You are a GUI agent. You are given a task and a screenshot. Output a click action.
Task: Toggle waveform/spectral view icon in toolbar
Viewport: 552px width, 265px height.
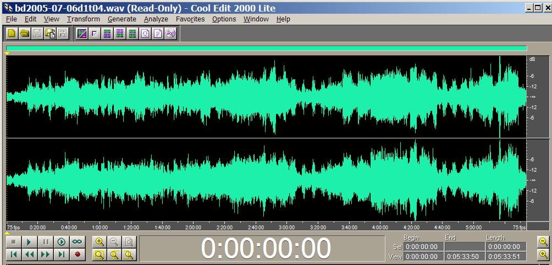click(82, 33)
